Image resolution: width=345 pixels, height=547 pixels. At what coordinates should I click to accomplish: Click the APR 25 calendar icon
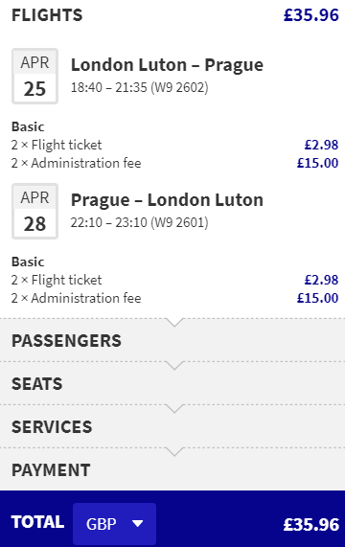pyautogui.click(x=34, y=76)
